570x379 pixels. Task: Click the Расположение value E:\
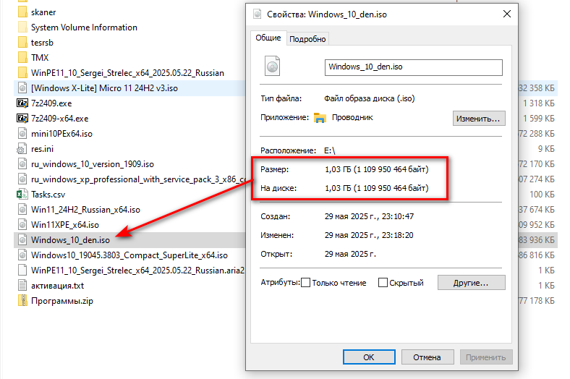click(329, 150)
